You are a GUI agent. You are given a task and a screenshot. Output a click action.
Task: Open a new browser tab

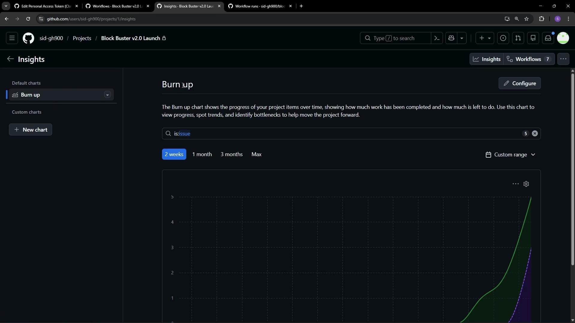301,6
